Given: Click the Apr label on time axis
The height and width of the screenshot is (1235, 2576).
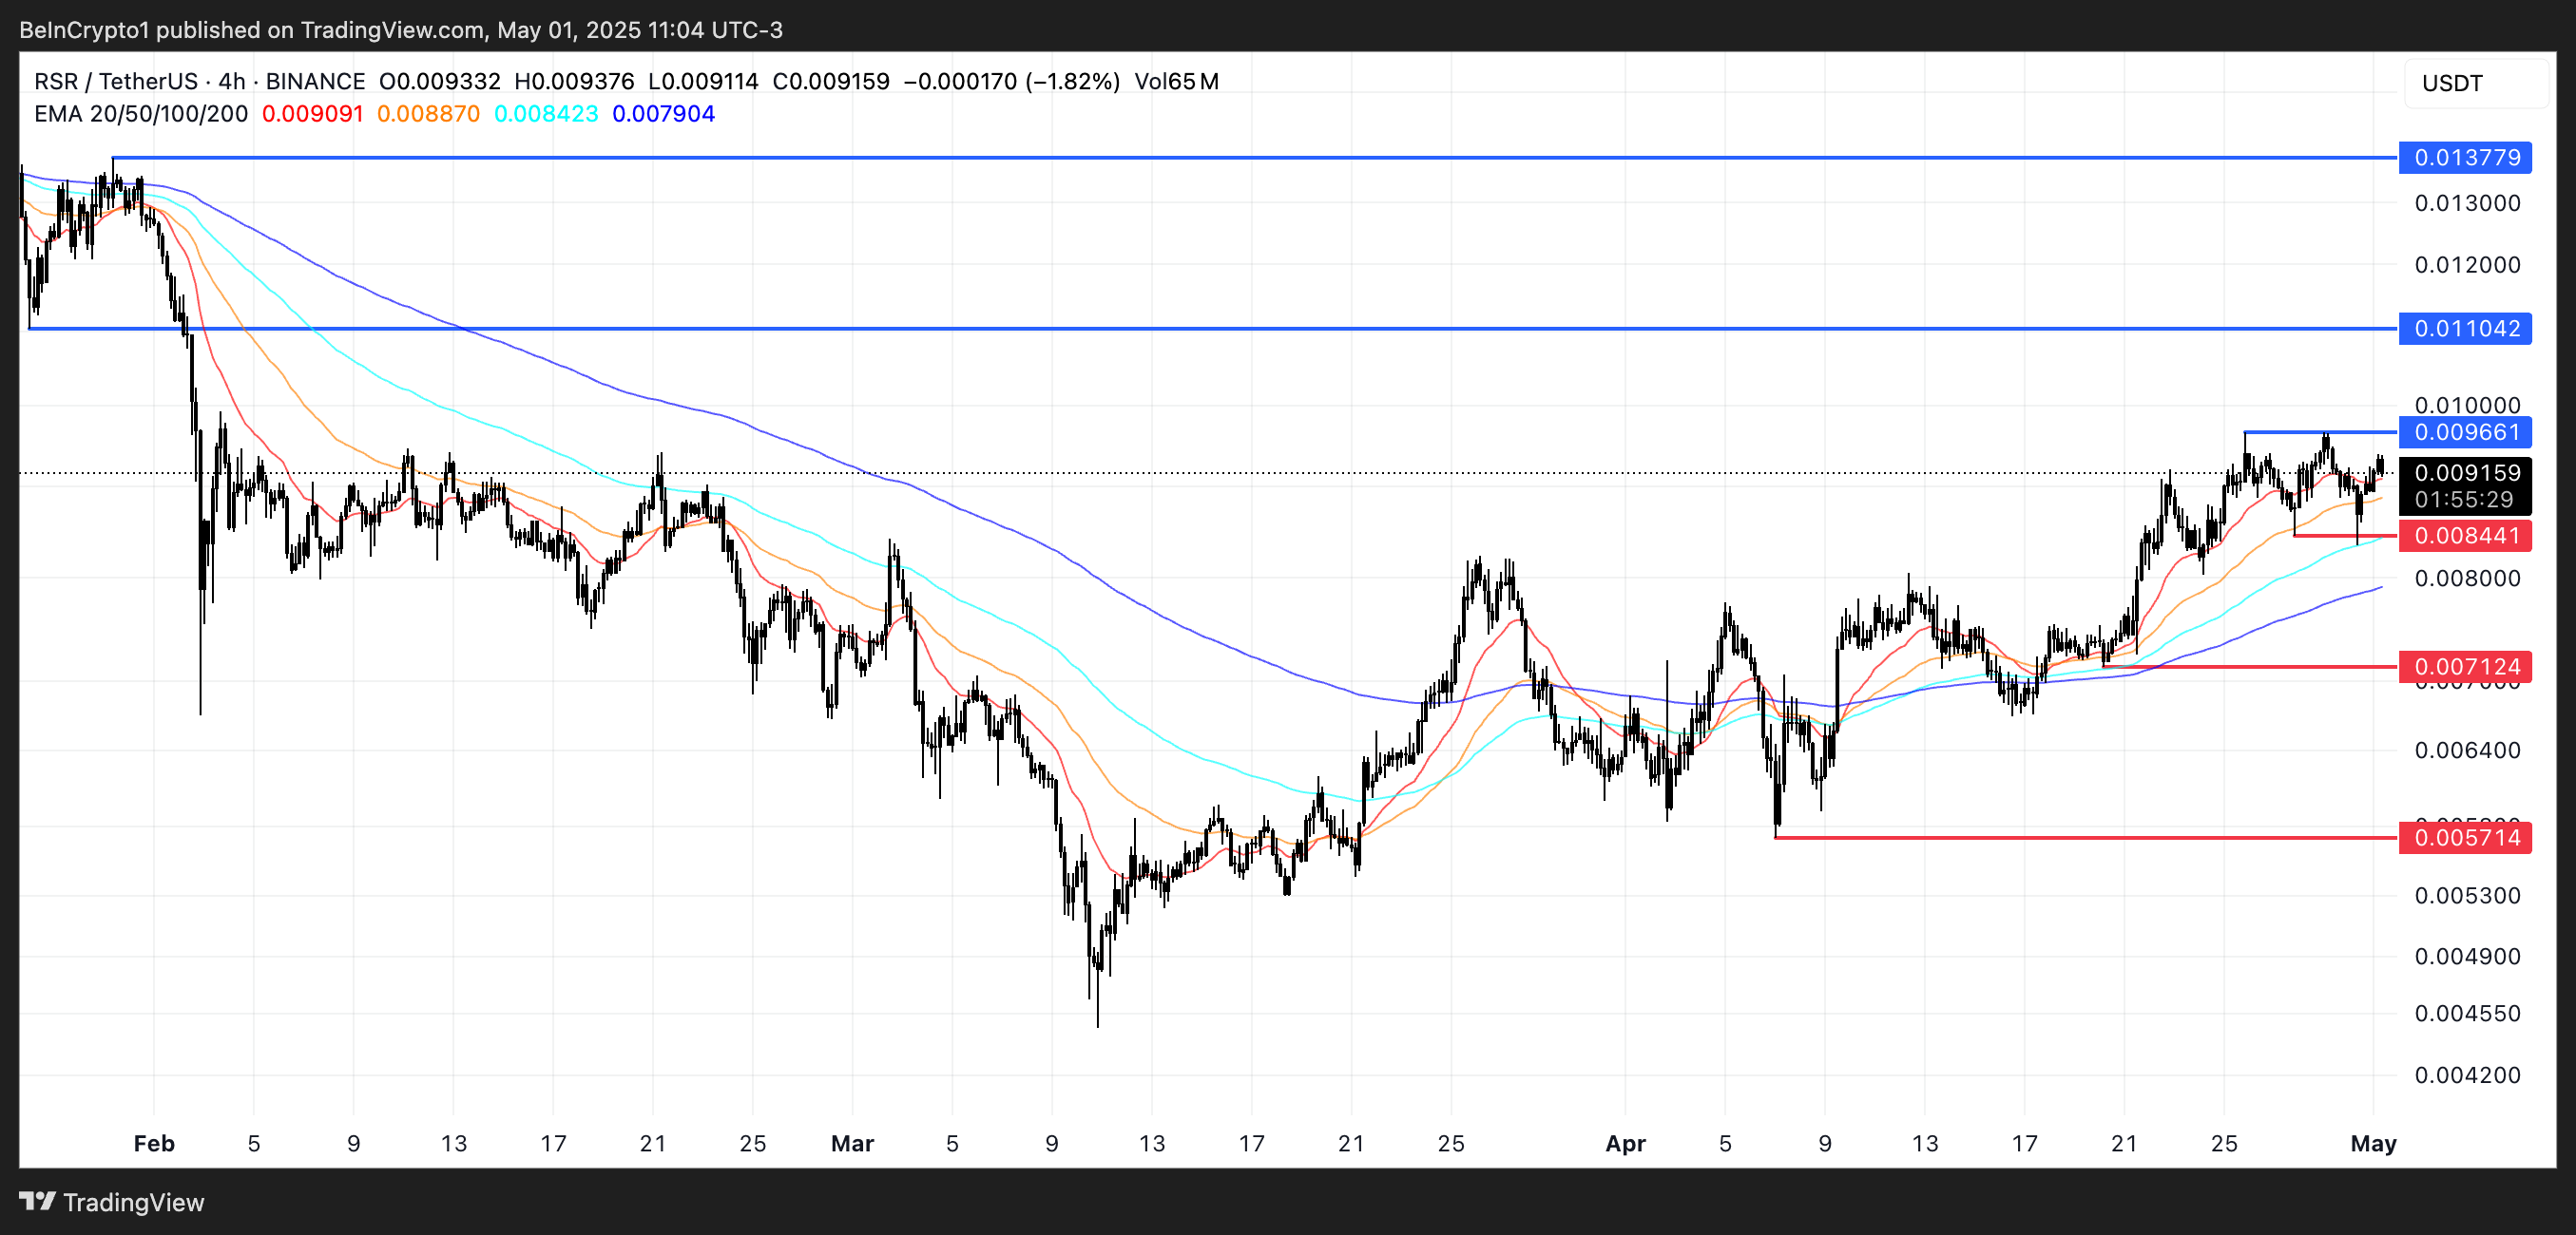Looking at the screenshot, I should pyautogui.click(x=1625, y=1143).
